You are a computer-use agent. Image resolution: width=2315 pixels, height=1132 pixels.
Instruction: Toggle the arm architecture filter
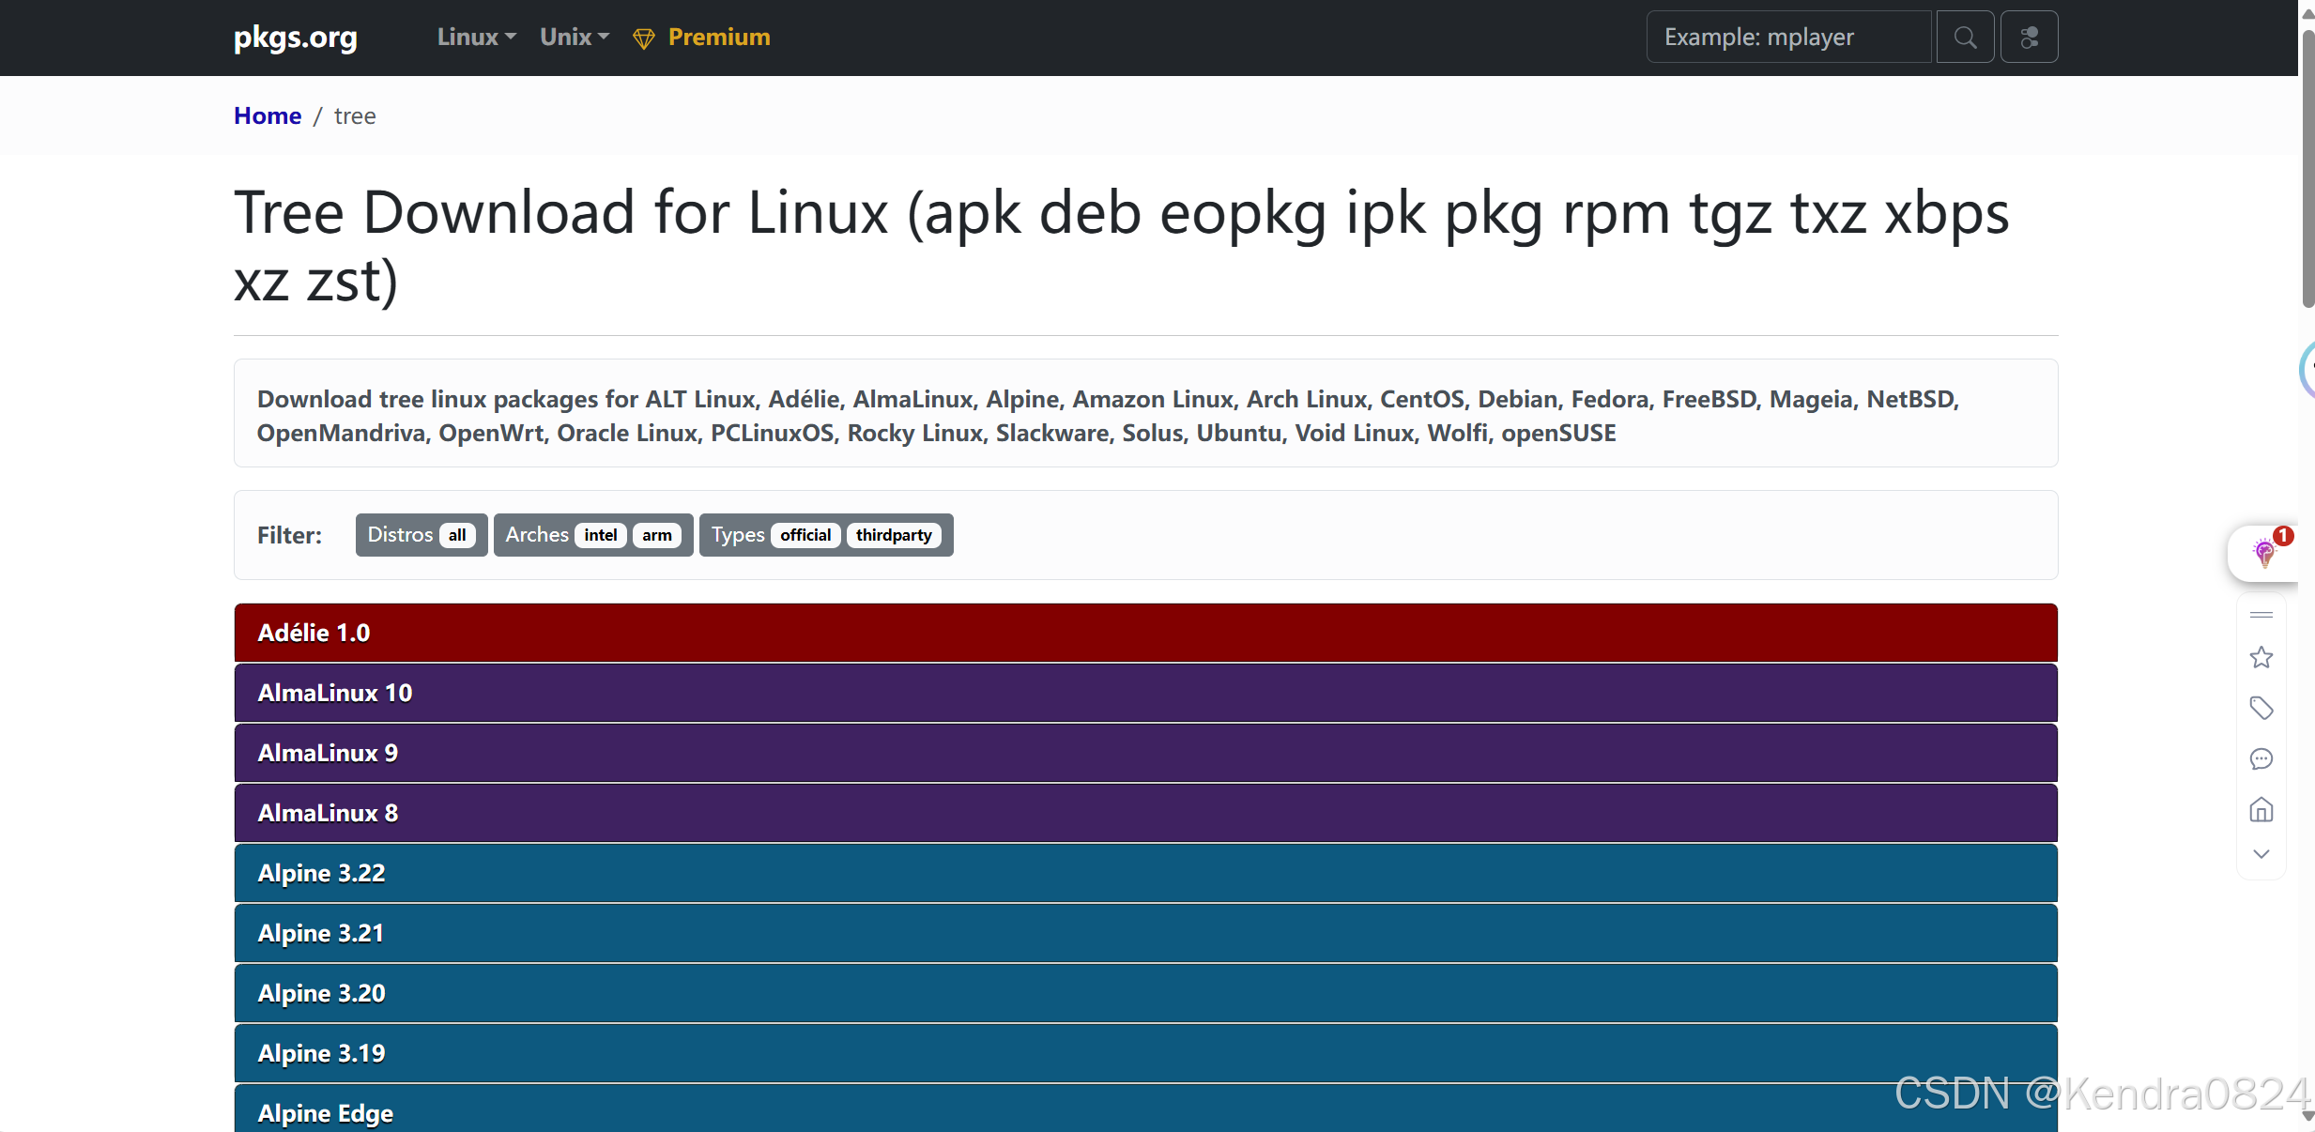pos(656,535)
